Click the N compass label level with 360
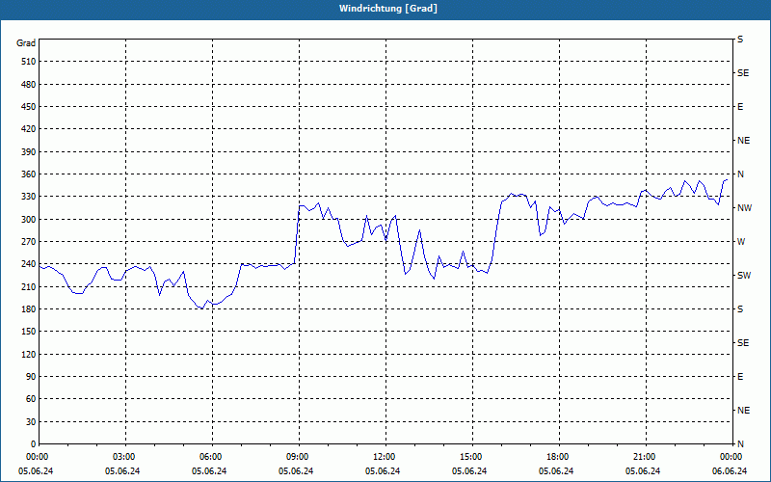The image size is (771, 482). (740, 174)
